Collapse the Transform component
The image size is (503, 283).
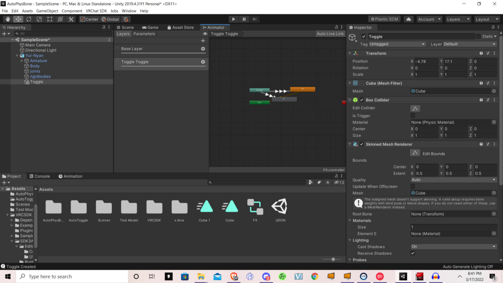pos(350,53)
